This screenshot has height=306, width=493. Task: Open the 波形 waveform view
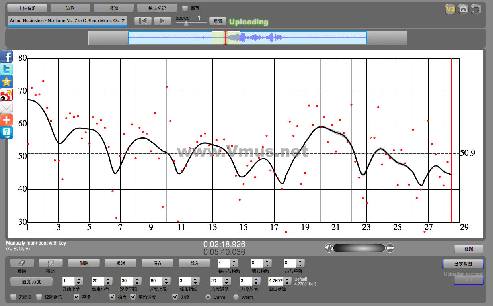70,8
